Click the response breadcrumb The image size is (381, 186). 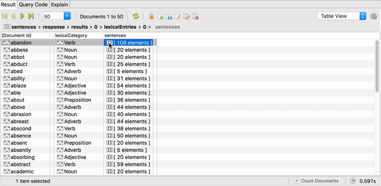pos(54,27)
